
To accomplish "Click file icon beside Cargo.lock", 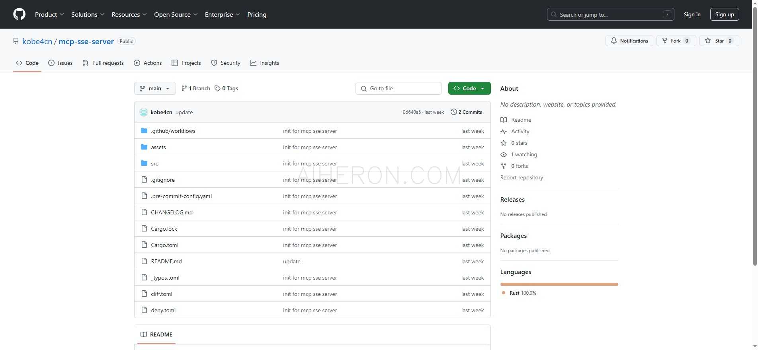I will coord(144,229).
